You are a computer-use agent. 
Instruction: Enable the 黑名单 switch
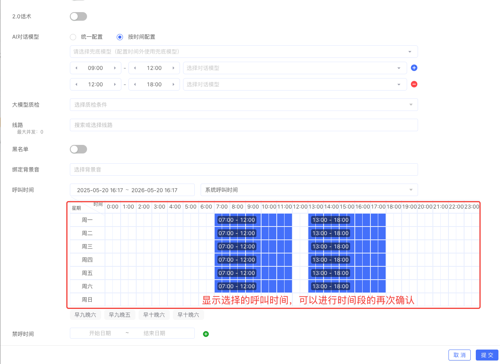(x=78, y=149)
